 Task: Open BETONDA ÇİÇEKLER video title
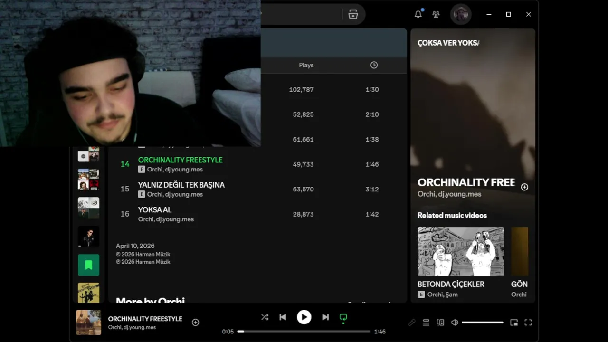click(x=451, y=284)
